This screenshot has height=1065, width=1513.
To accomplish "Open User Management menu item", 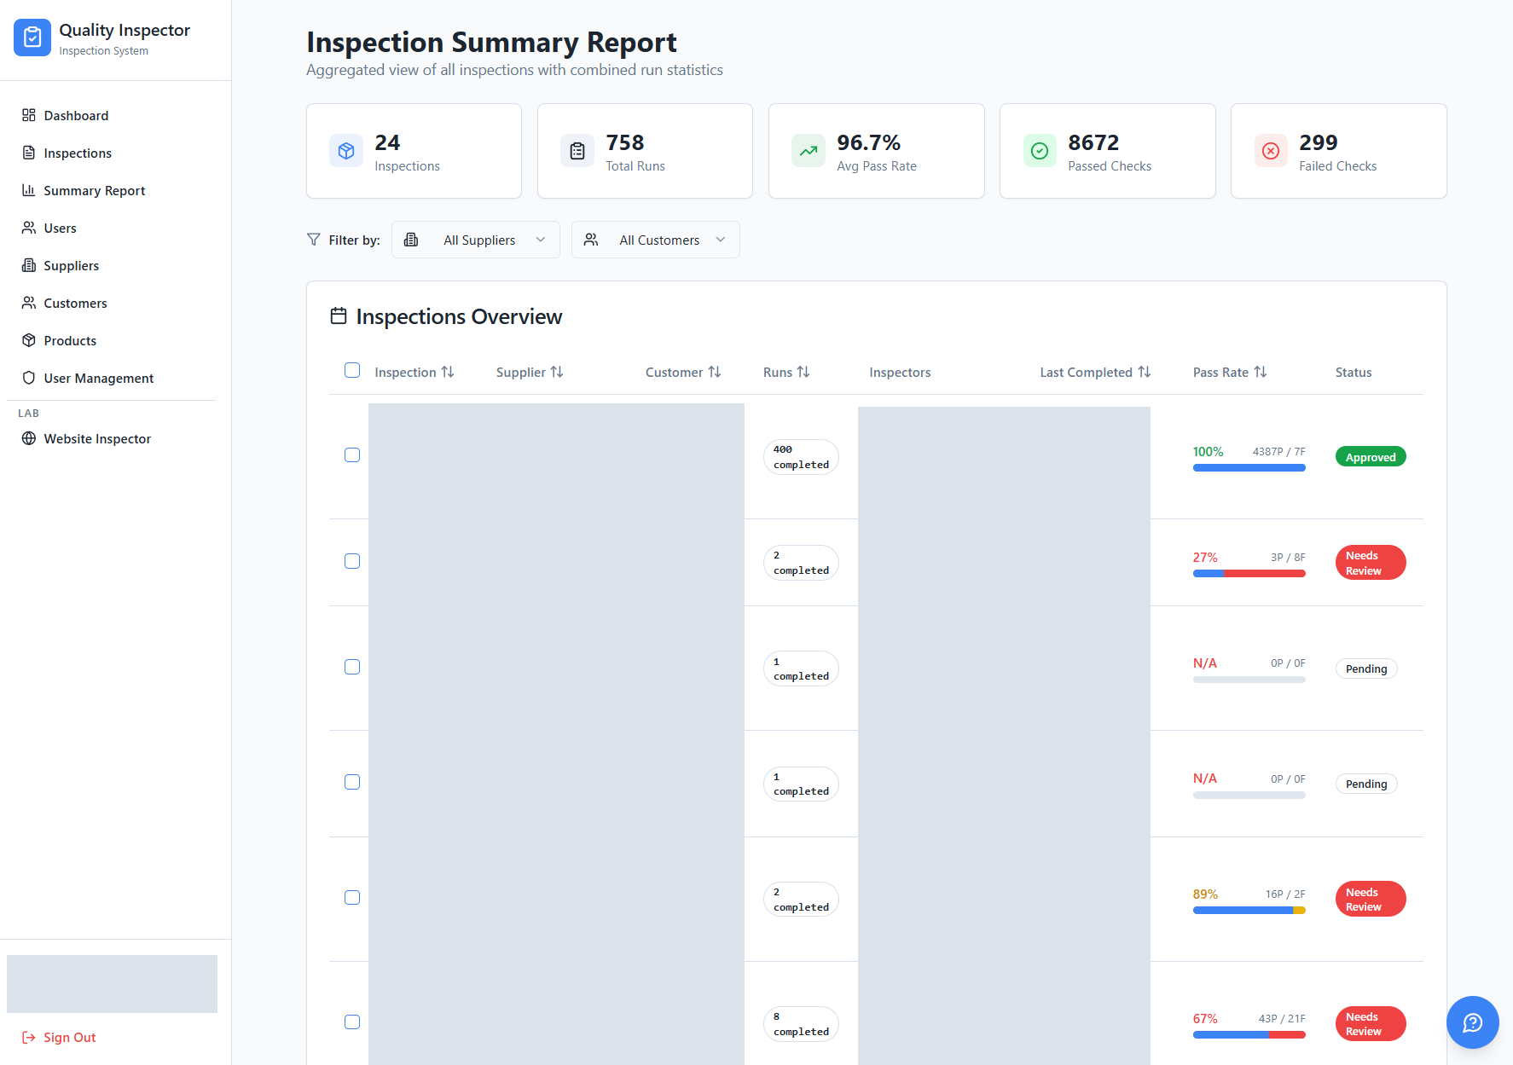I will [x=111, y=378].
